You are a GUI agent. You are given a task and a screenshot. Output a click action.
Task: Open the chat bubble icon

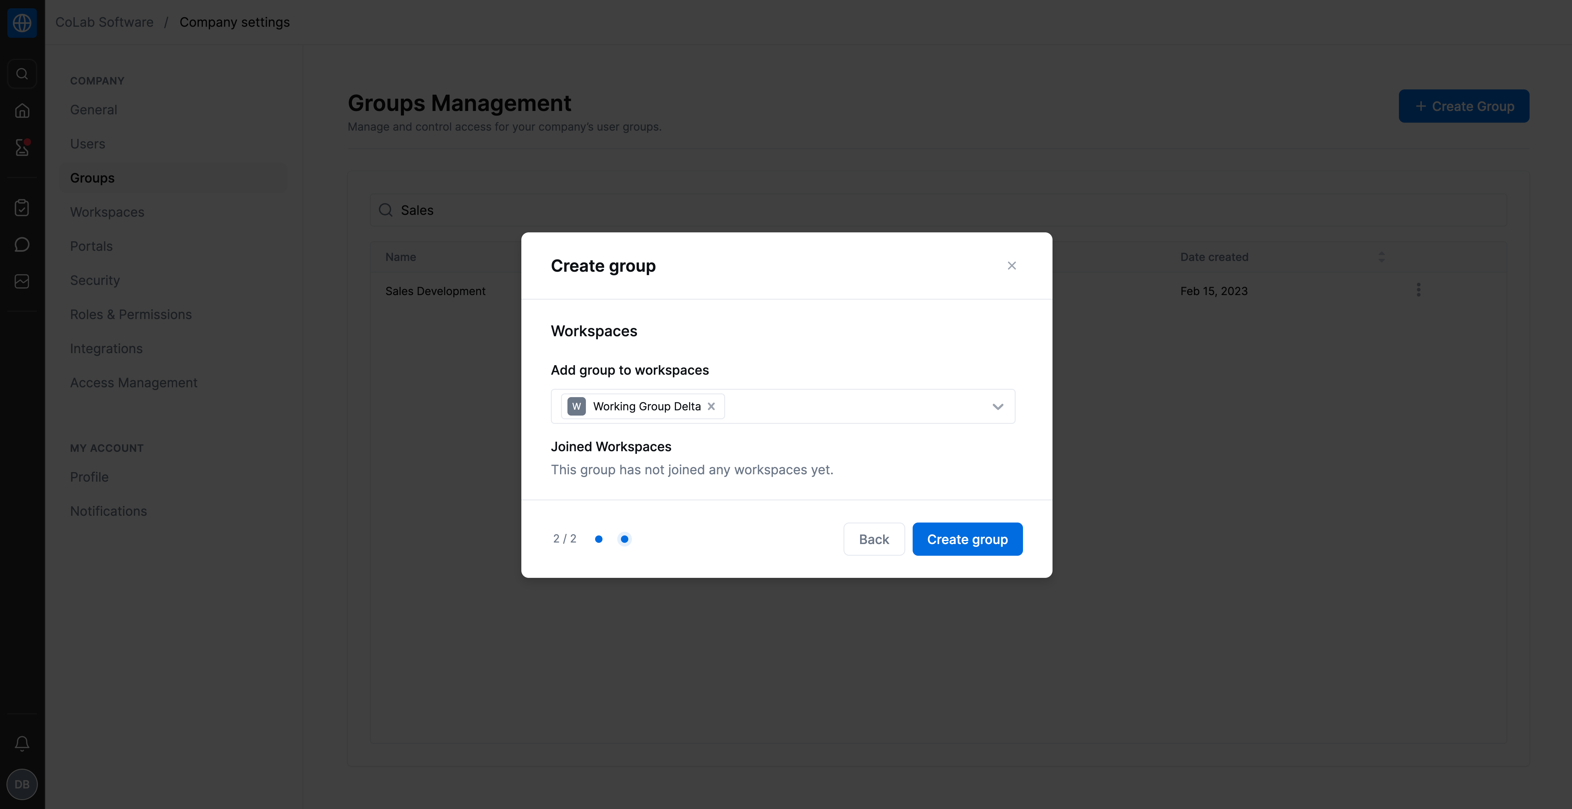tap(22, 245)
